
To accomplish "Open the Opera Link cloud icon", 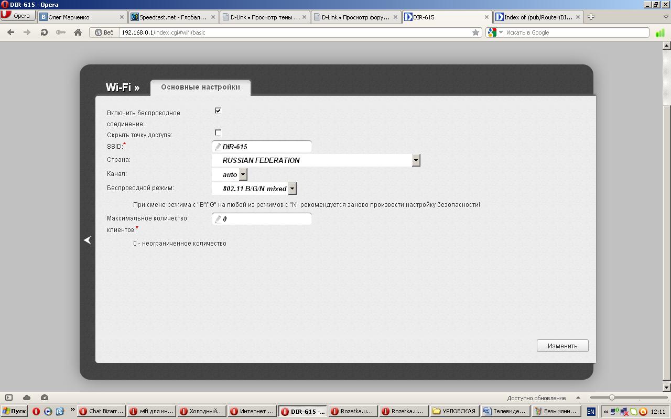I will [x=27, y=398].
